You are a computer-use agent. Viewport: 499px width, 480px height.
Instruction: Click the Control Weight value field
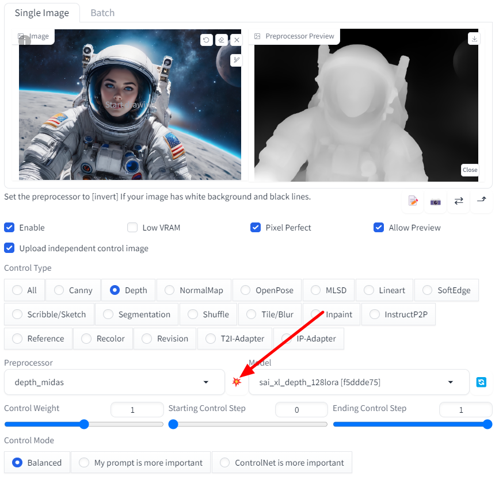[x=137, y=409]
